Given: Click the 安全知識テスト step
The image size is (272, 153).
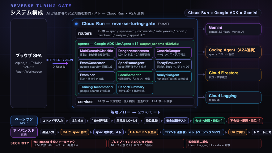Looking at the screenshot, I should (x=176, y=121).
